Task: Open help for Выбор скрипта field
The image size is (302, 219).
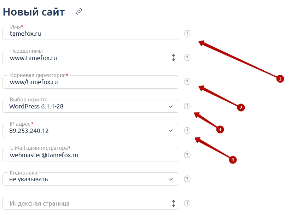Action: coord(187,106)
